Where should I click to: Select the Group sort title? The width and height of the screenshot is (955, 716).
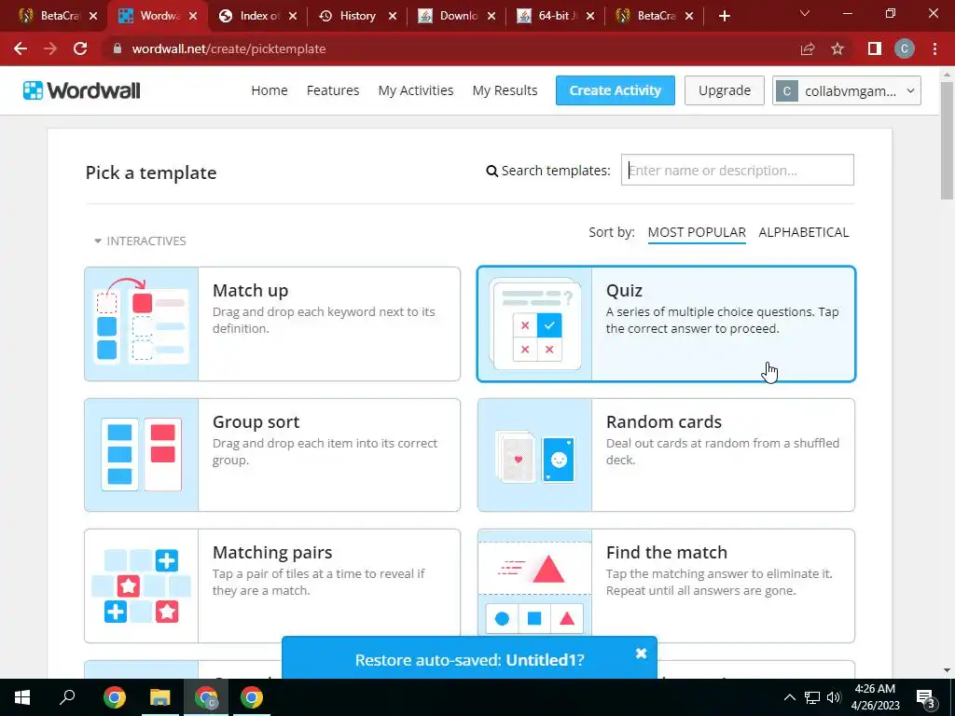[x=256, y=422]
